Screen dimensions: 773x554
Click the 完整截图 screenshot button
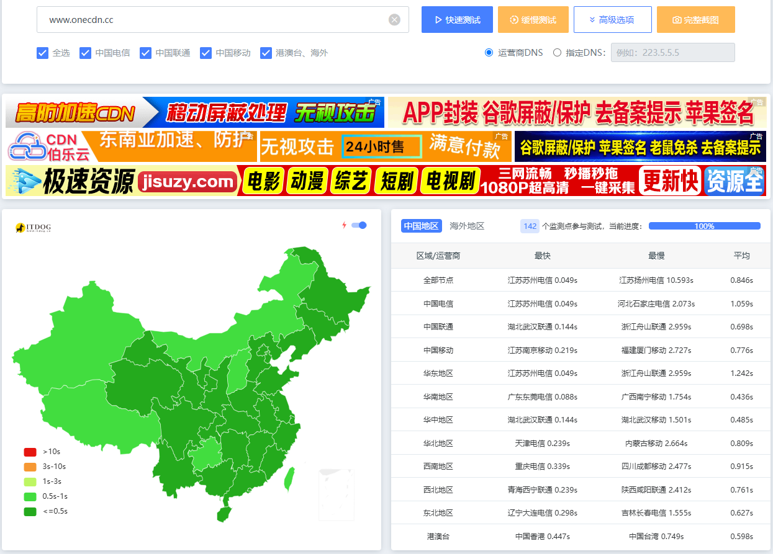click(x=695, y=20)
